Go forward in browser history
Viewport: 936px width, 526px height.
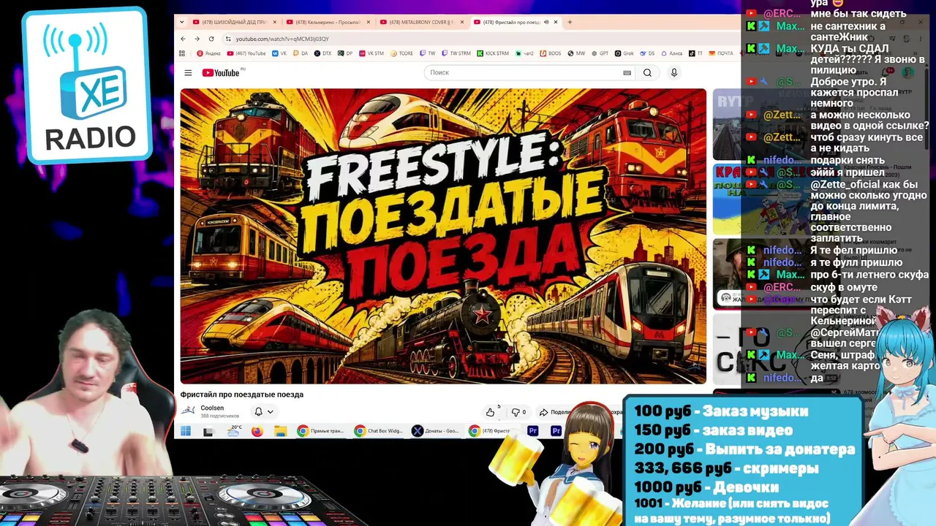(197, 39)
